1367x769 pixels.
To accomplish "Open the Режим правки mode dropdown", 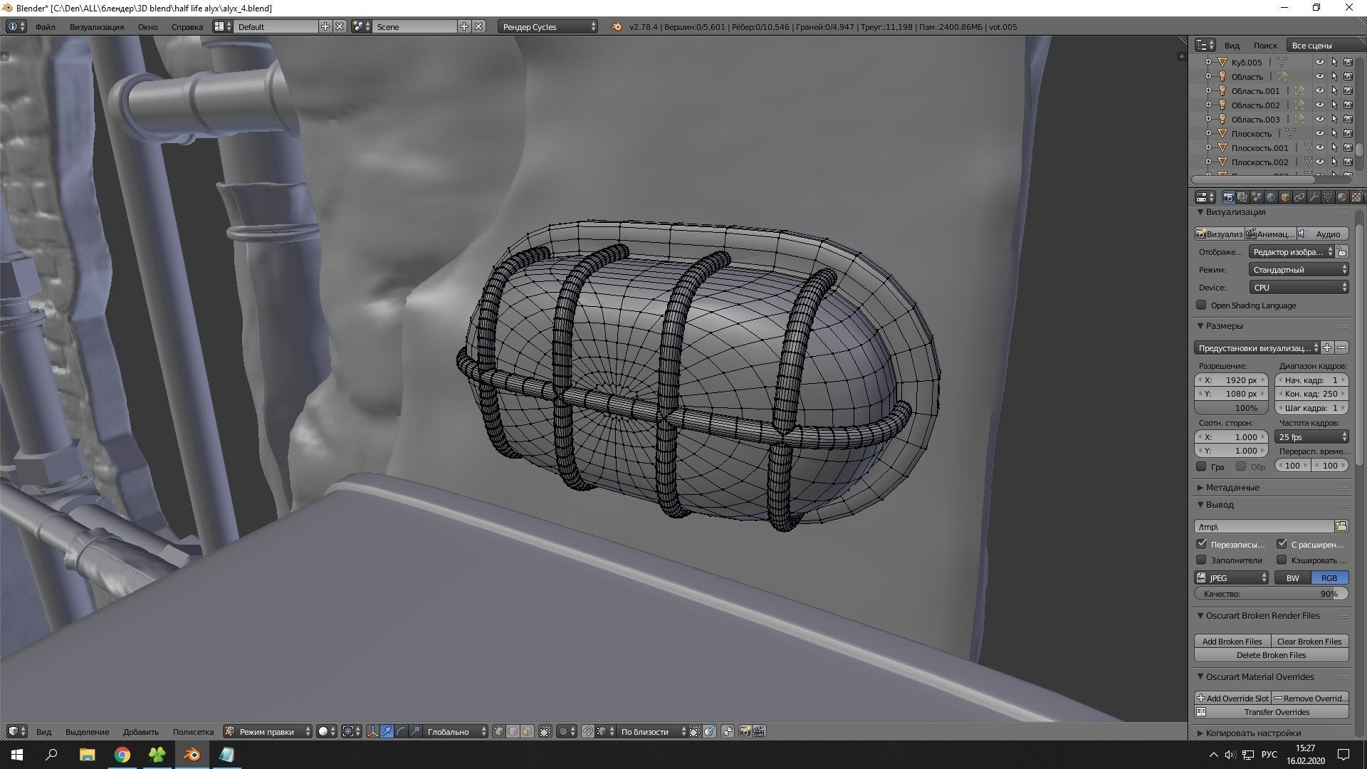I will 268,731.
